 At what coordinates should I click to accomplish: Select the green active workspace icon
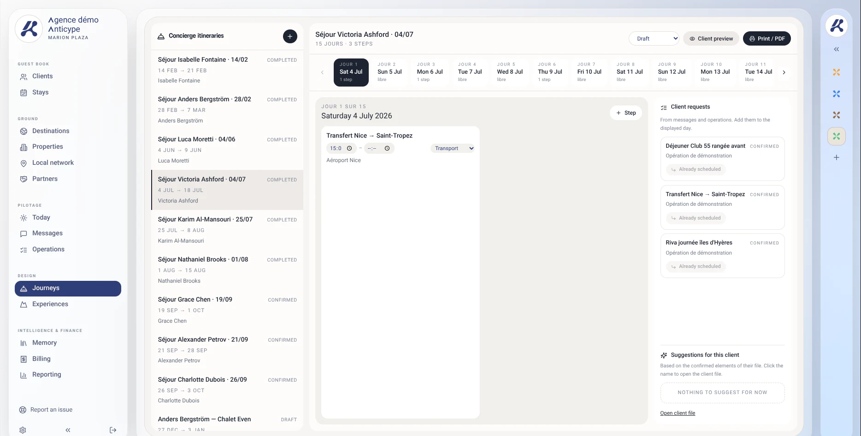pos(837,136)
